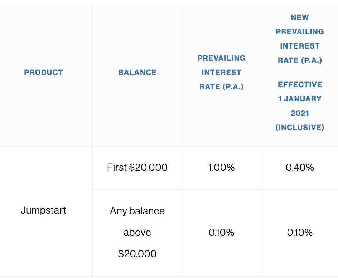Click RATE (P.A.) in the last column header

[x=300, y=60]
